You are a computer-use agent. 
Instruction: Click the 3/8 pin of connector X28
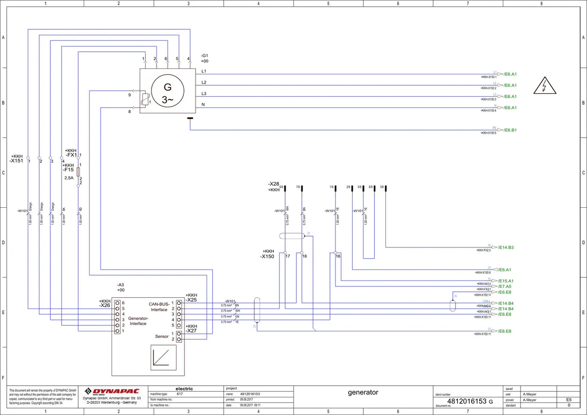pyautogui.click(x=385, y=188)
